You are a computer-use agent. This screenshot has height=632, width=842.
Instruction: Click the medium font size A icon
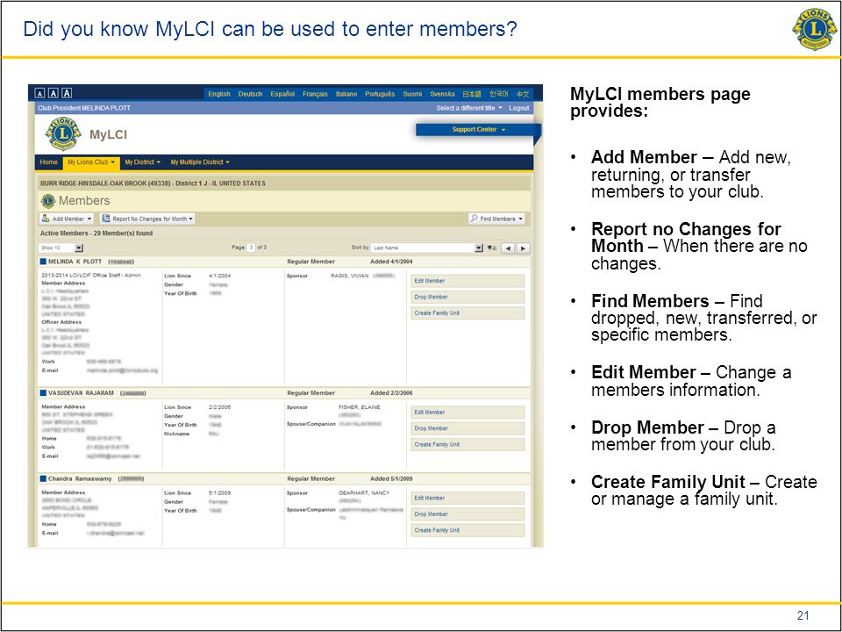pyautogui.click(x=54, y=94)
